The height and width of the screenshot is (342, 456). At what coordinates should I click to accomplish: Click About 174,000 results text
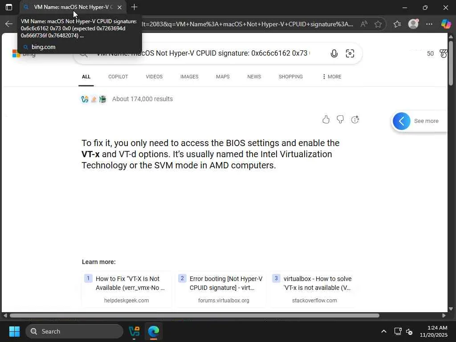(142, 99)
